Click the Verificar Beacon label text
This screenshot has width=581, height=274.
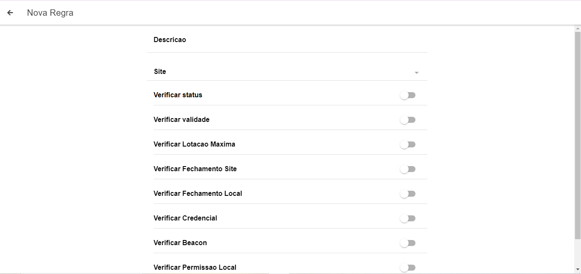point(180,243)
